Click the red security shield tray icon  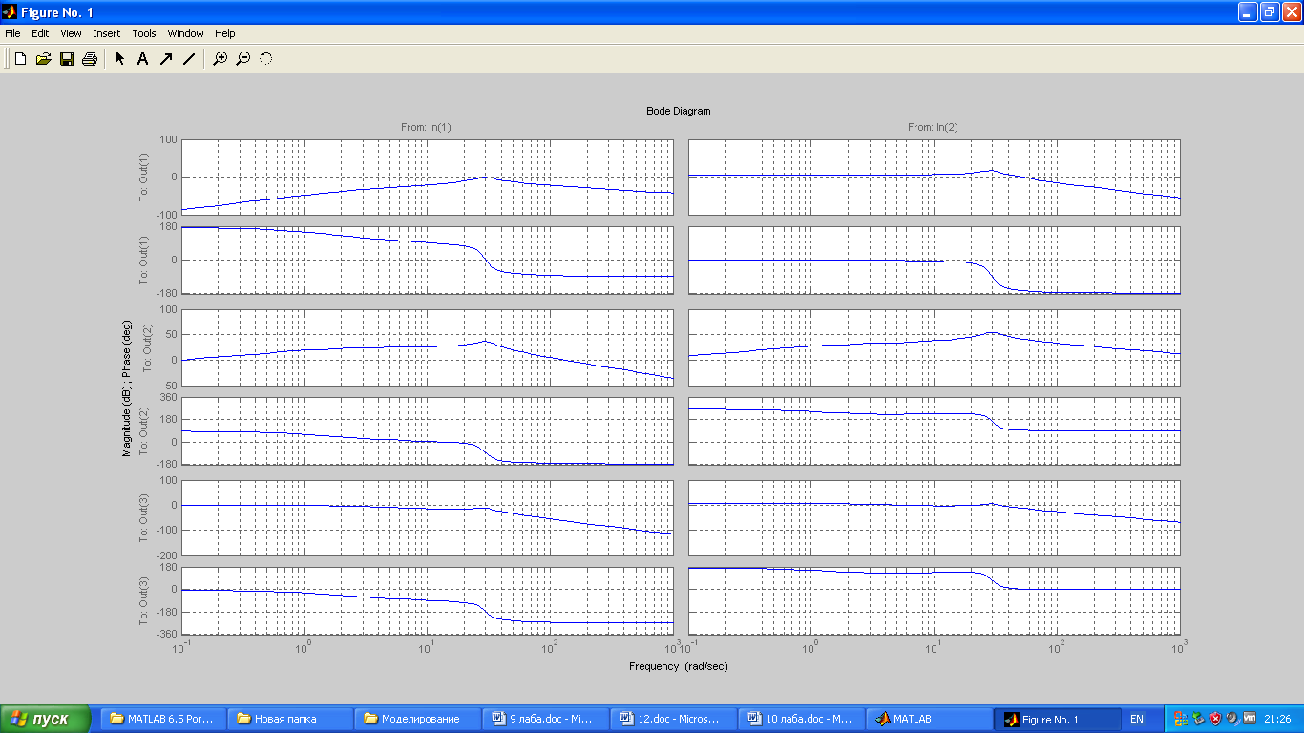(1215, 719)
